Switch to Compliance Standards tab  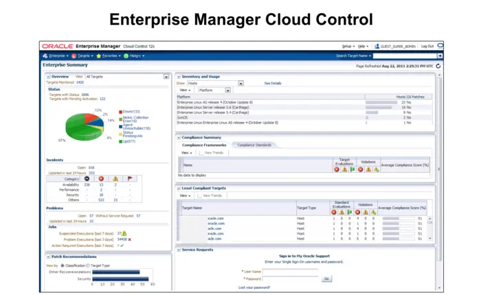(x=254, y=145)
